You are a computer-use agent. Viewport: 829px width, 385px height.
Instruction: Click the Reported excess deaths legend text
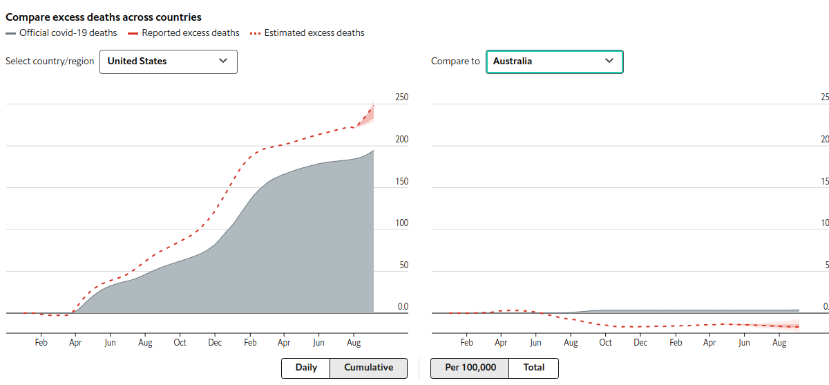191,33
